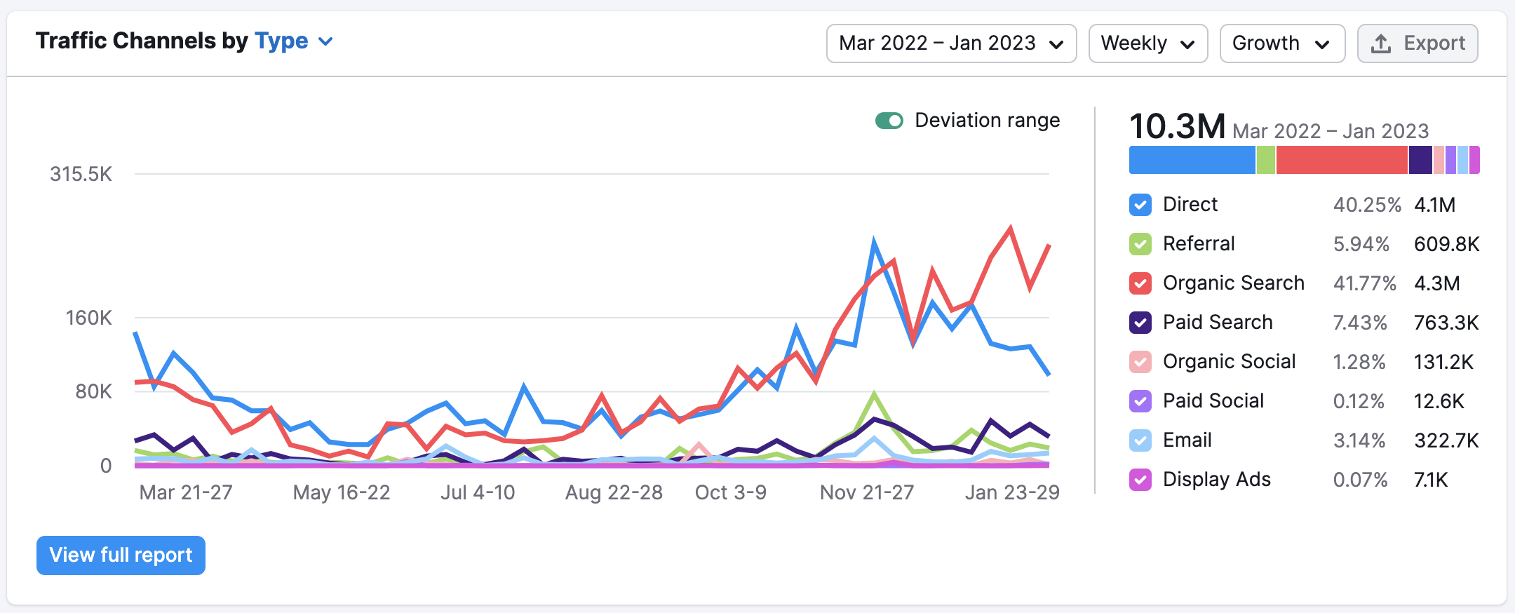Click the 7.1K Display Ads value
The height and width of the screenshot is (613, 1515).
pyautogui.click(x=1431, y=480)
